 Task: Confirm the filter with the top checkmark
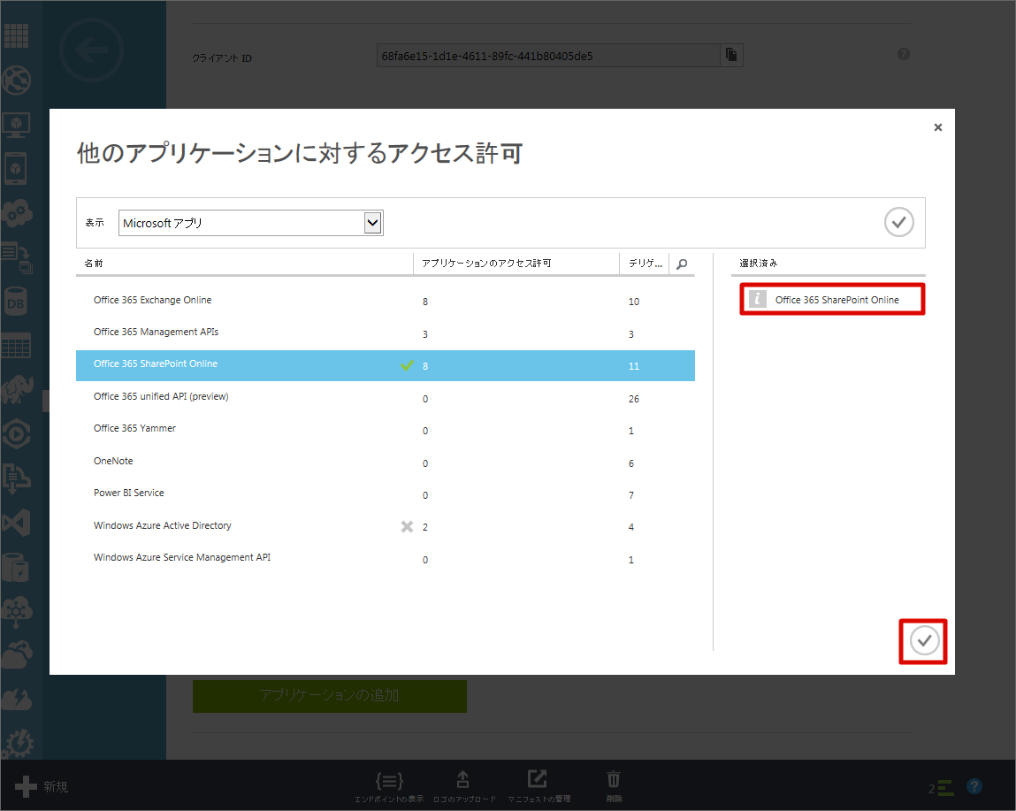(x=898, y=222)
